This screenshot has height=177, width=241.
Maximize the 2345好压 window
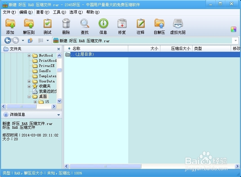[x=220, y=4]
